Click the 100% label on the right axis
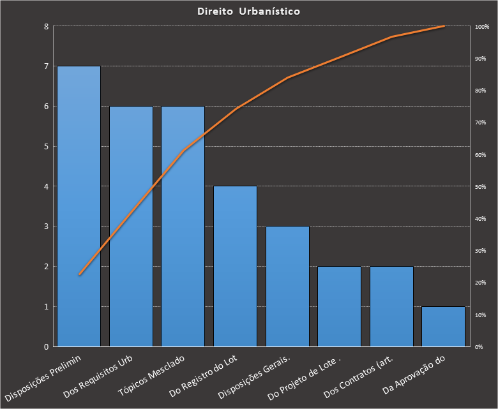Screen dimensions: 498x409 (482, 27)
